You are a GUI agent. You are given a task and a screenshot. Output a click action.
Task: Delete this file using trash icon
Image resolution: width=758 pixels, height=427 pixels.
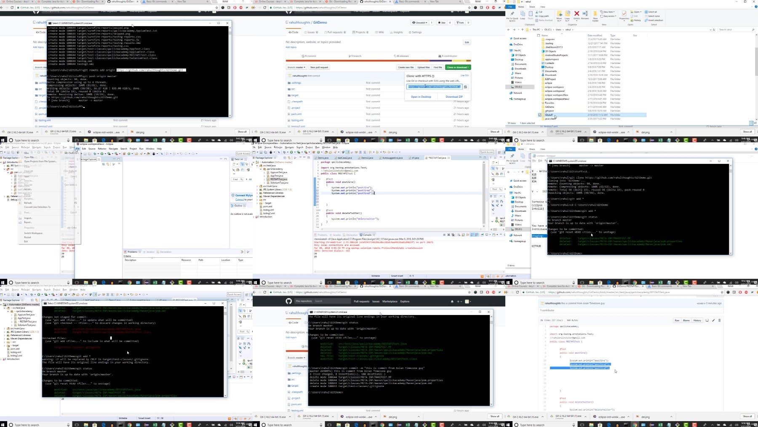click(x=719, y=320)
